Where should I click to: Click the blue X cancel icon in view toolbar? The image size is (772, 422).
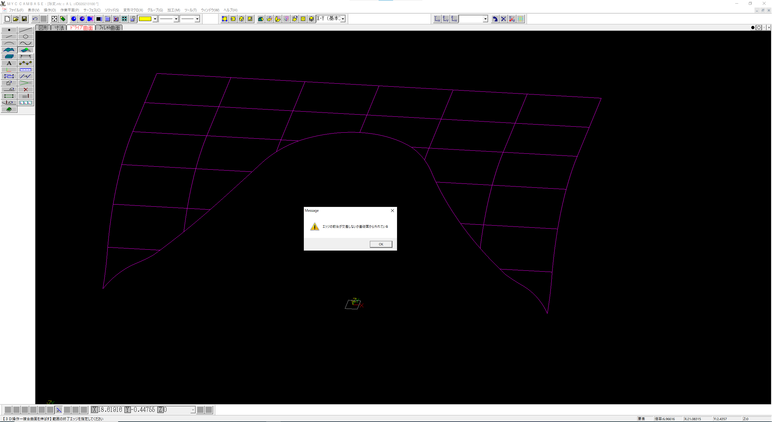click(x=503, y=19)
